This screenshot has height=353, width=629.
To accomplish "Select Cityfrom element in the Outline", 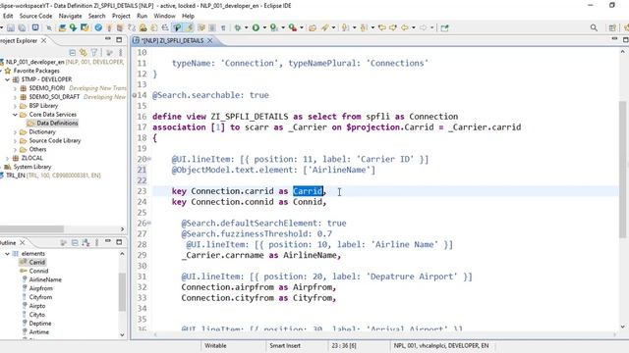I will coord(40,297).
